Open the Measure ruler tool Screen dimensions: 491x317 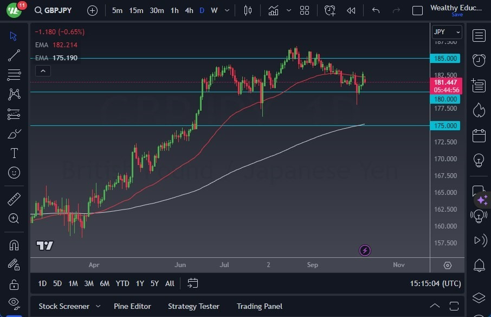click(x=14, y=199)
